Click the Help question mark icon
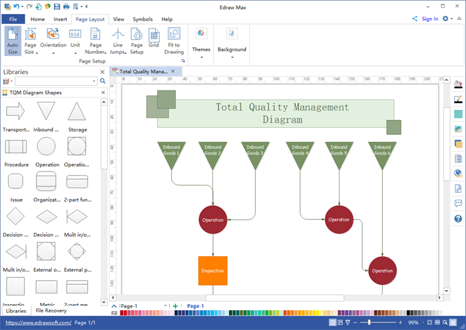 point(458,218)
